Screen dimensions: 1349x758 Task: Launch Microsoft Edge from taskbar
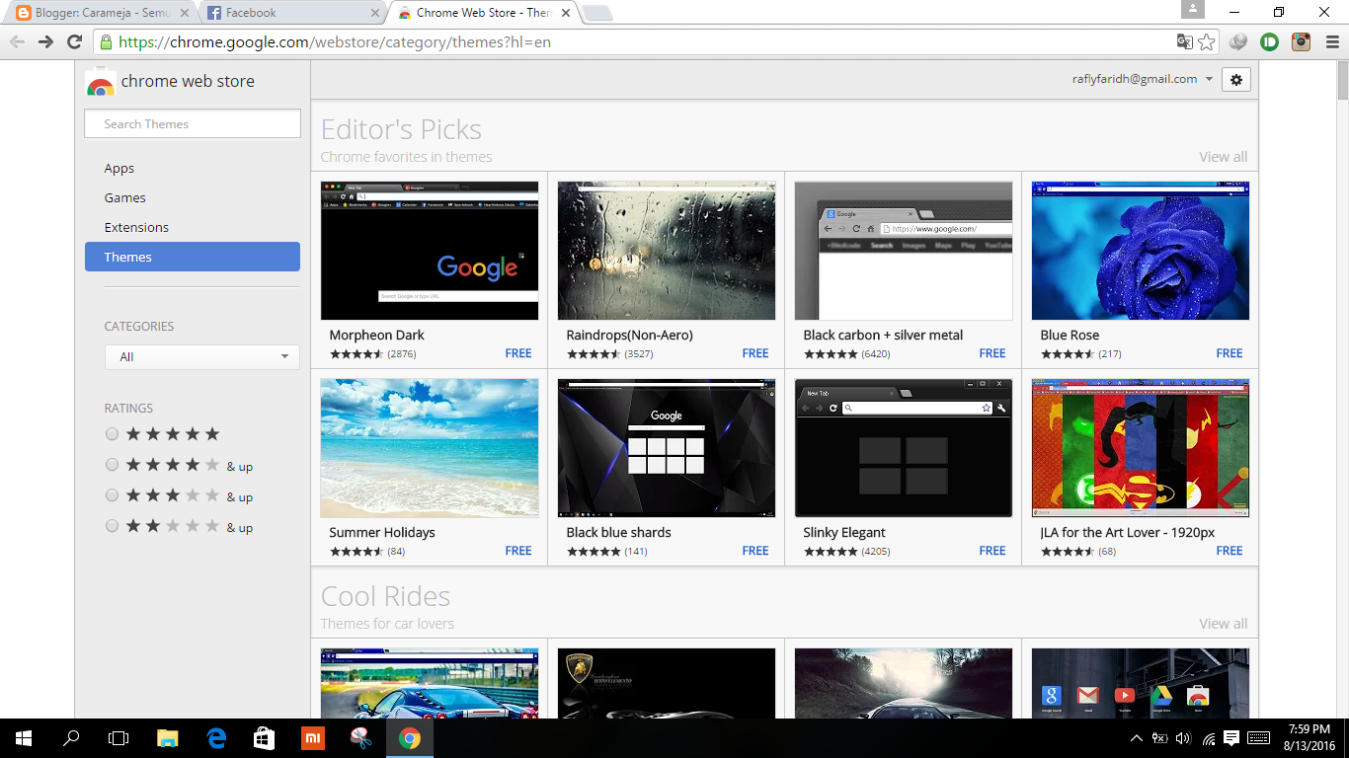[216, 738]
